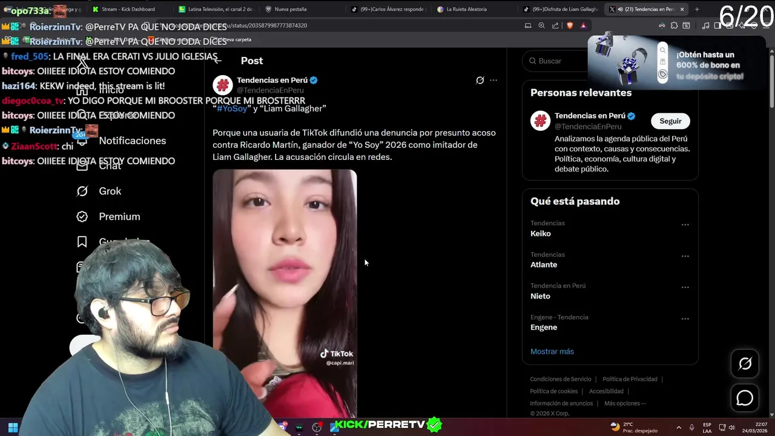Click @TendenciaEnPeru handle in relevant people
The width and height of the screenshot is (775, 436).
[588, 127]
